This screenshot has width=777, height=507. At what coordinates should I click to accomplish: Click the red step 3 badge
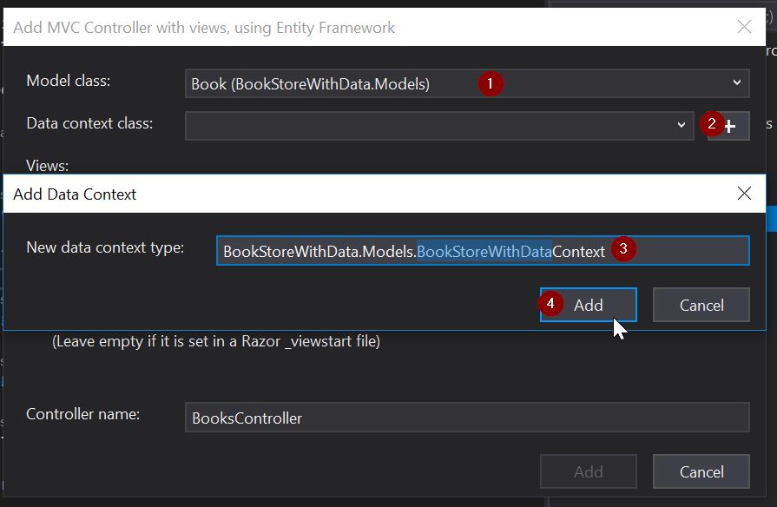(622, 250)
